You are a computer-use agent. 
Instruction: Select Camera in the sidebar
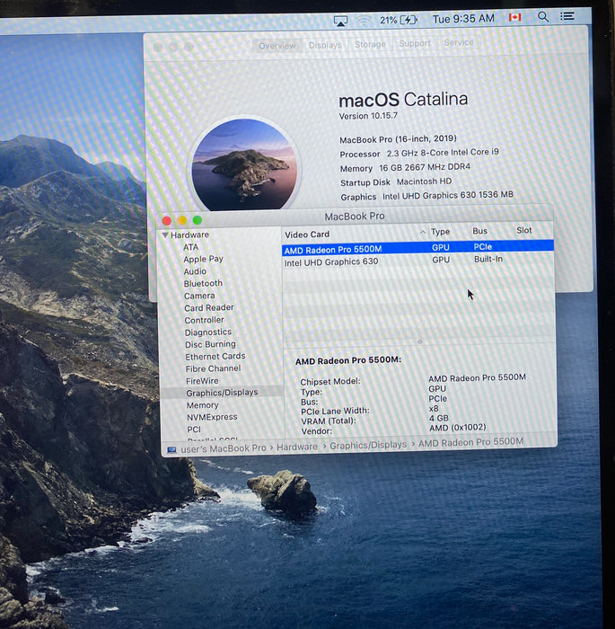click(199, 296)
